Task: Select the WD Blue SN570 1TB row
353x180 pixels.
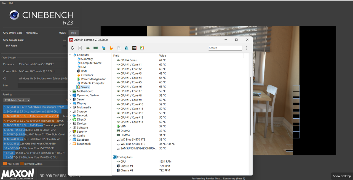Action: [x=178, y=140]
